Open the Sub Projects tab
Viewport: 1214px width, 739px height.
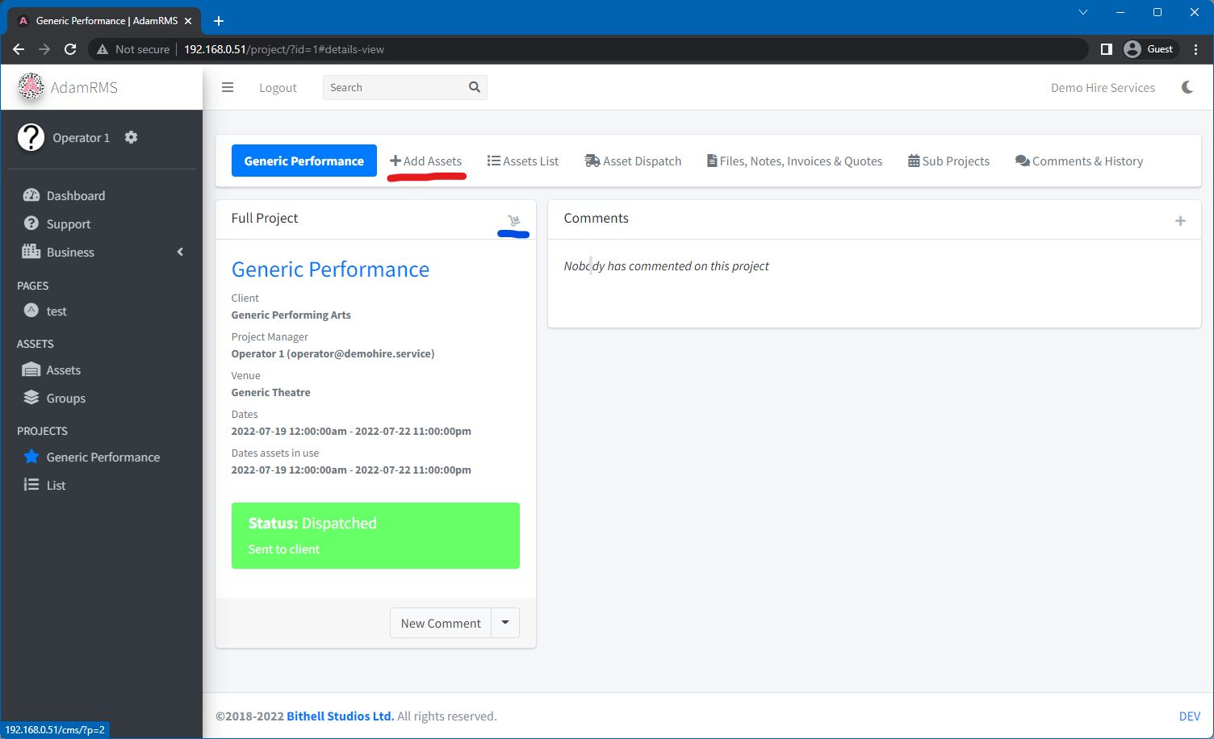pos(949,161)
